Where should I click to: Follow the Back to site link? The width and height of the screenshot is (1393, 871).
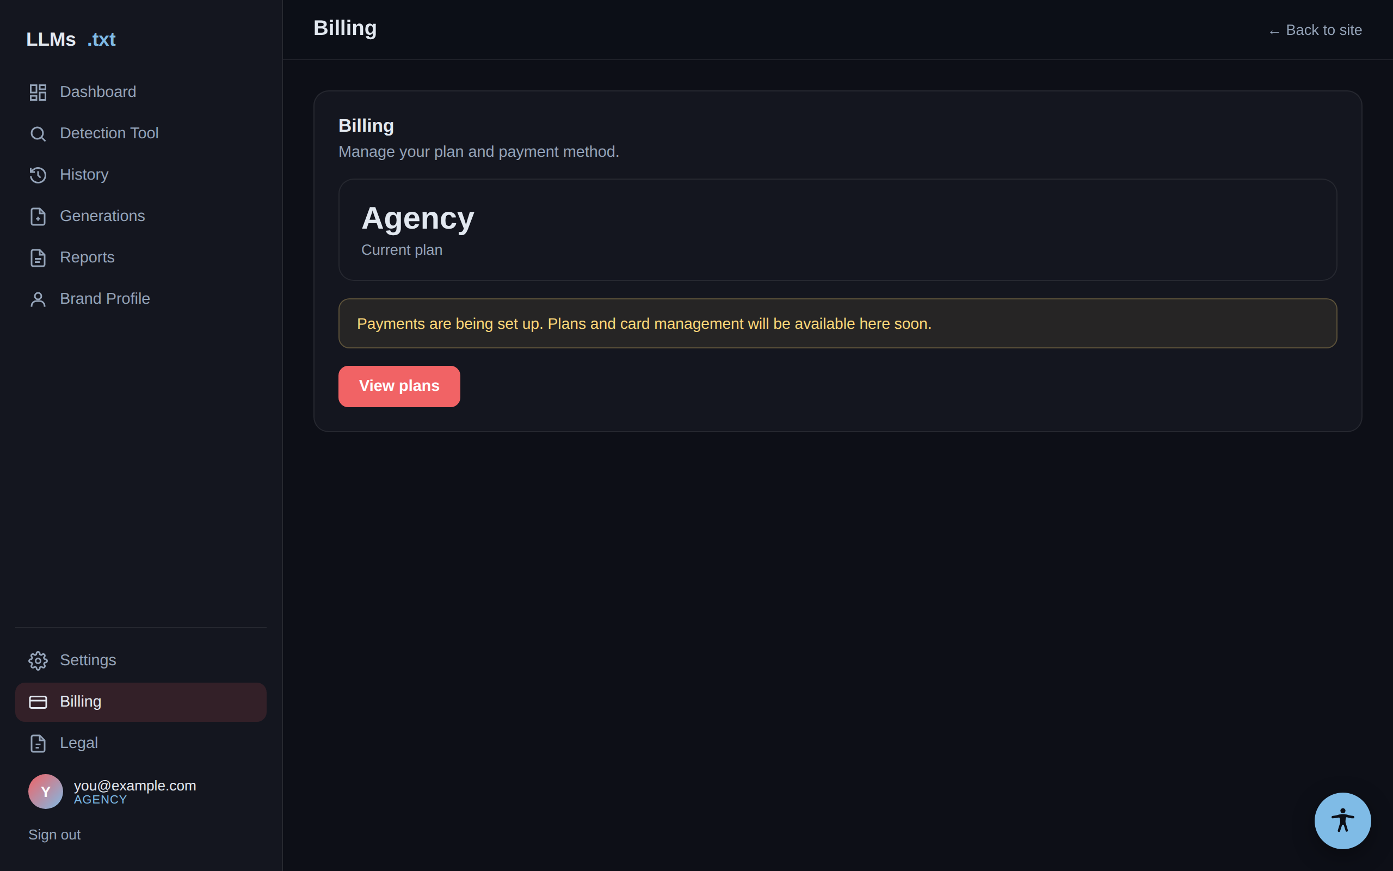point(1315,30)
